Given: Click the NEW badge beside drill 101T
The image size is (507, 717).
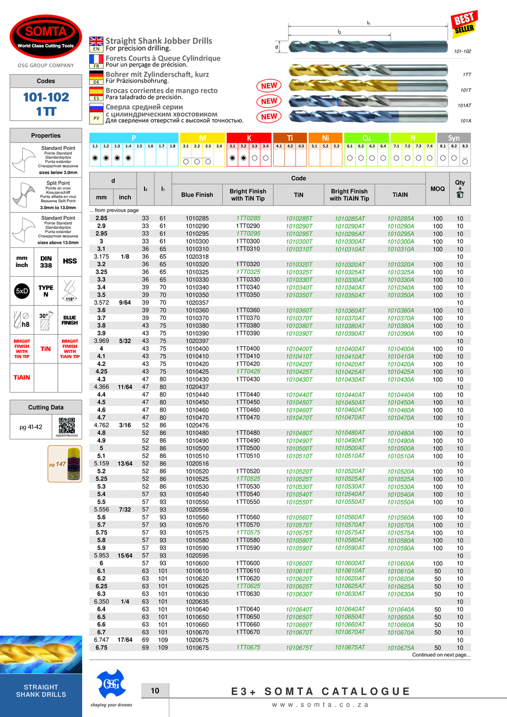Looking at the screenshot, I should click(269, 101).
